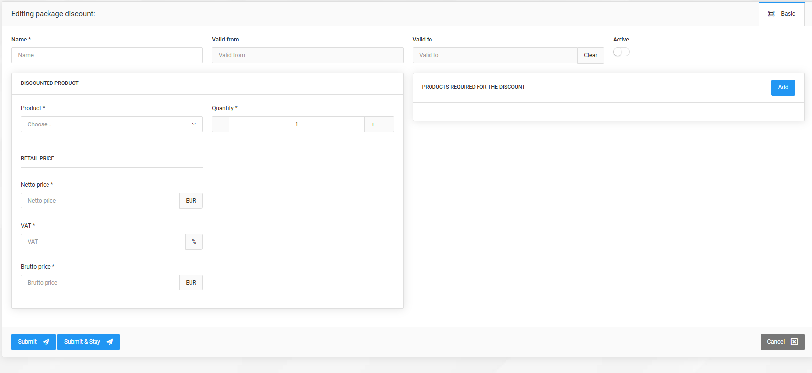
Task: Click into the Name input field
Action: coord(107,55)
